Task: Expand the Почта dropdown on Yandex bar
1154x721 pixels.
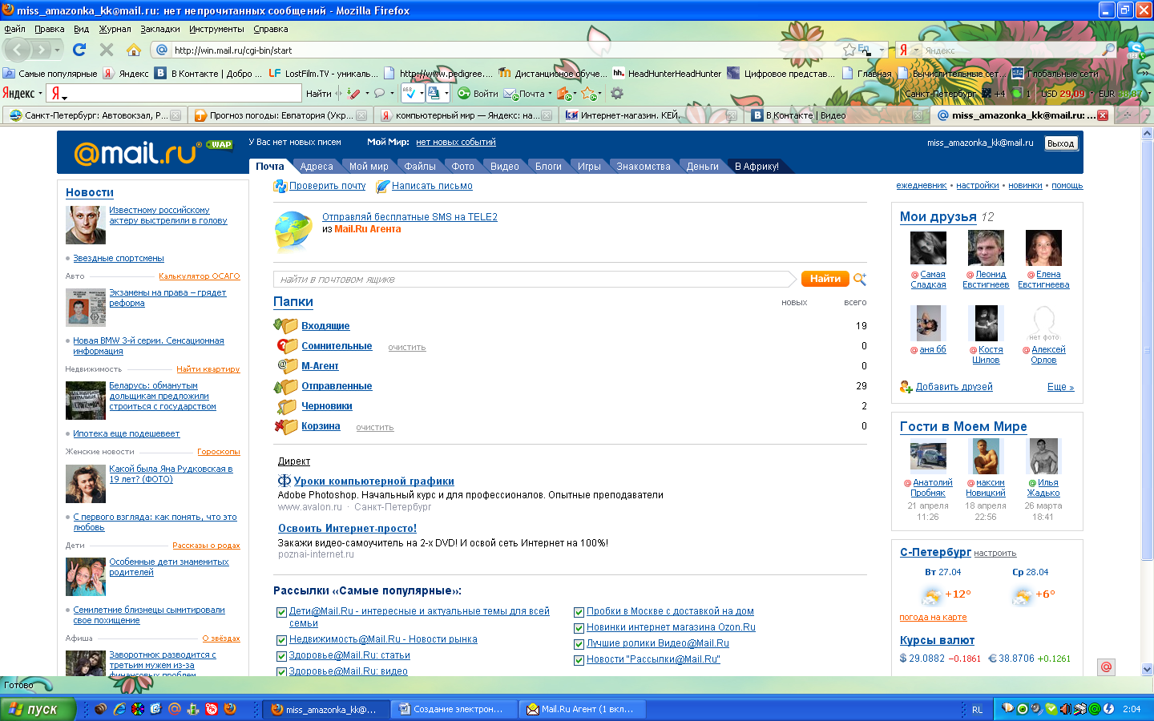Action: click(550, 94)
